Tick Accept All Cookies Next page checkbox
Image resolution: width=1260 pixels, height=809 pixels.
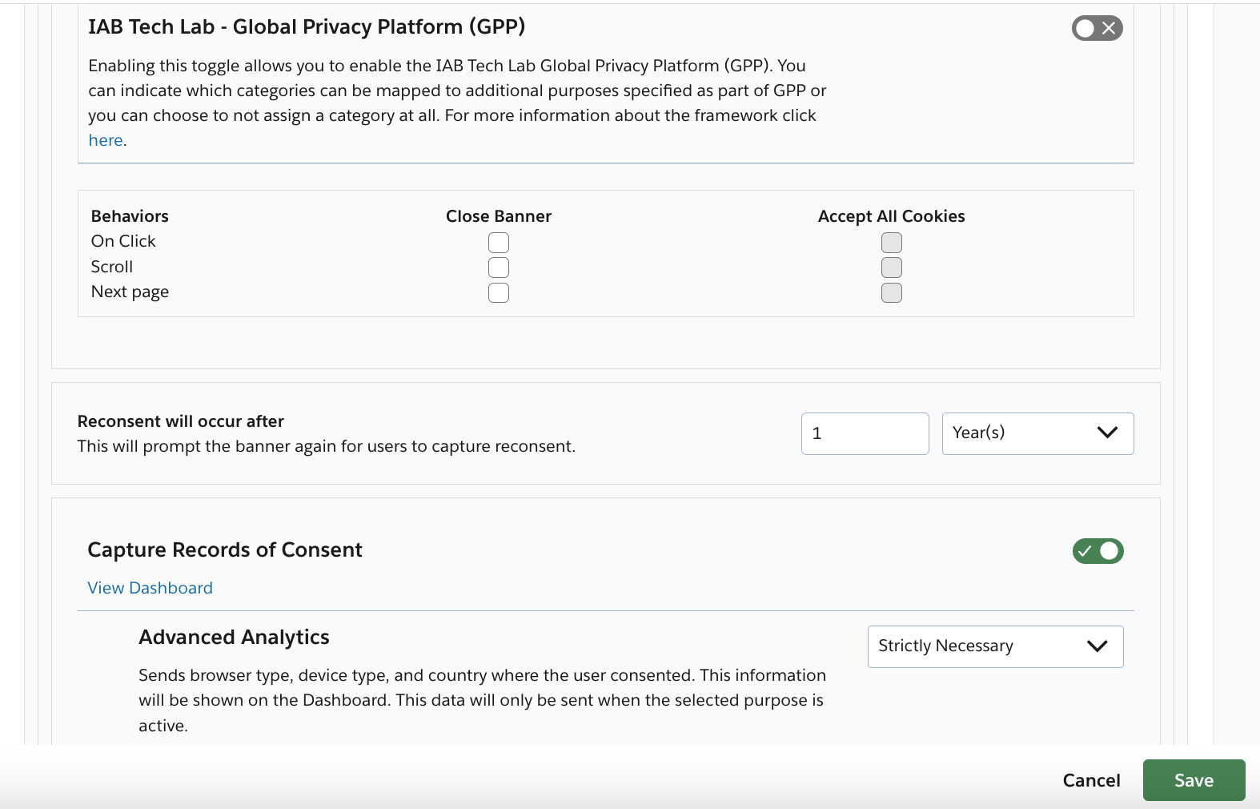coord(891,293)
